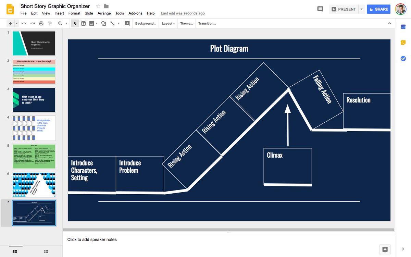Open the Help menu

coord(151,13)
